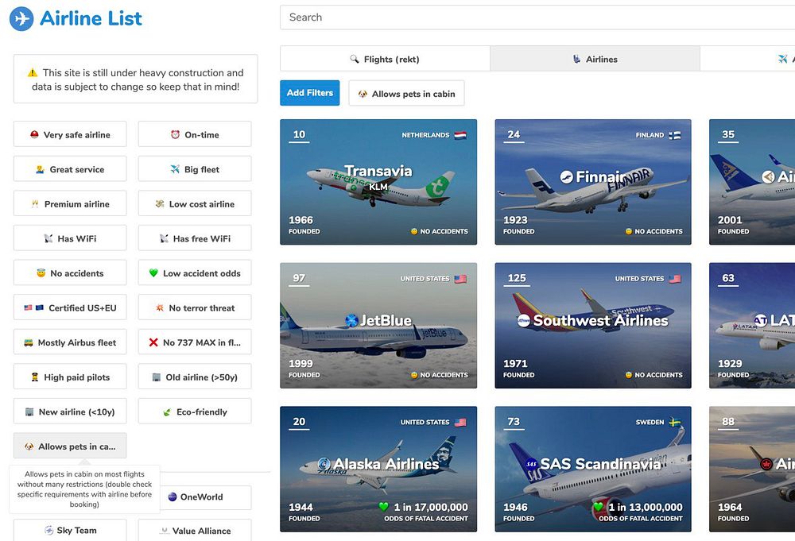Click the Airline List airplane logo icon

pos(21,19)
